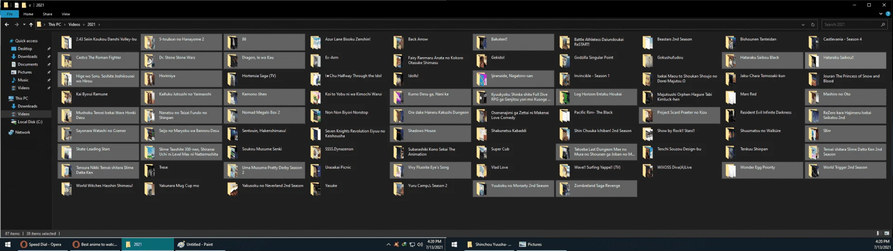Viewport: 893px width, 251px height.
Task: Click the Forward navigation arrow
Action: (x=17, y=25)
